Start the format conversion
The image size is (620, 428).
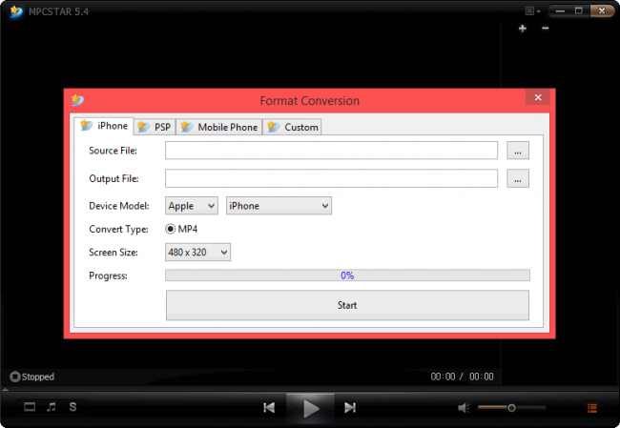coord(347,305)
